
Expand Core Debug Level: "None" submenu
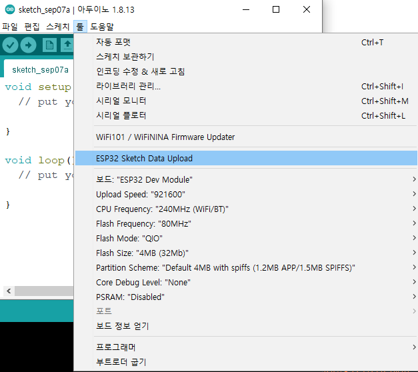(x=246, y=282)
